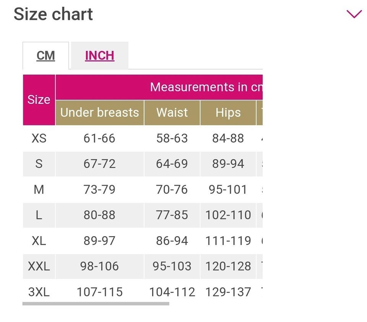Click the M size row label

(x=39, y=190)
